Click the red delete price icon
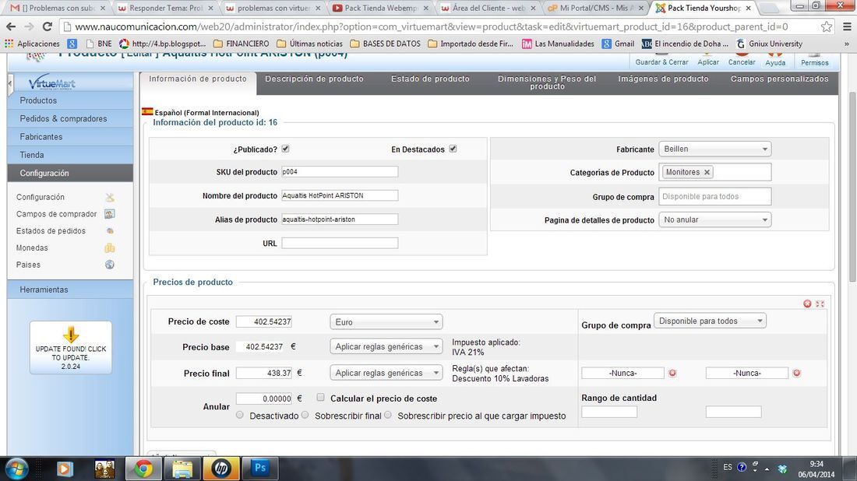 click(807, 304)
